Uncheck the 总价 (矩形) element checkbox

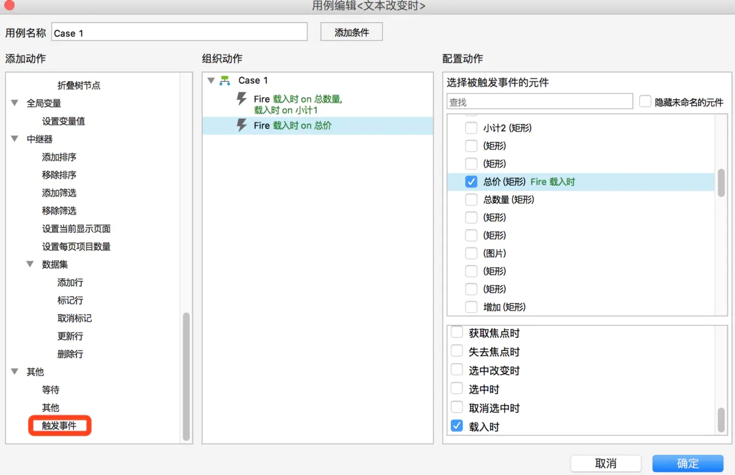471,181
